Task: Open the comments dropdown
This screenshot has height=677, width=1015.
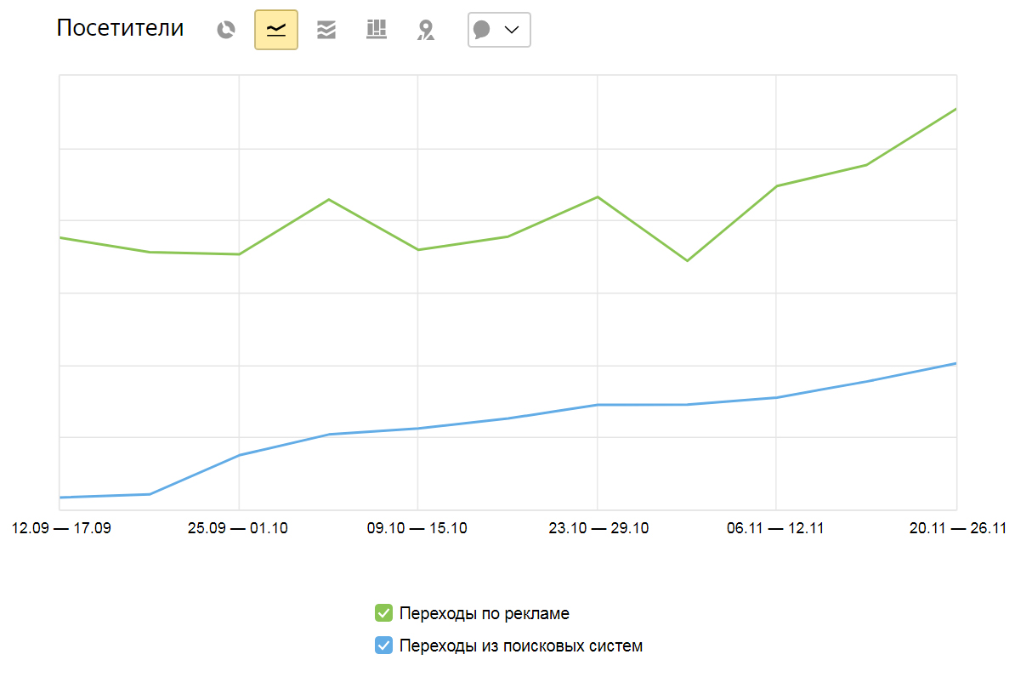Action: (x=499, y=30)
